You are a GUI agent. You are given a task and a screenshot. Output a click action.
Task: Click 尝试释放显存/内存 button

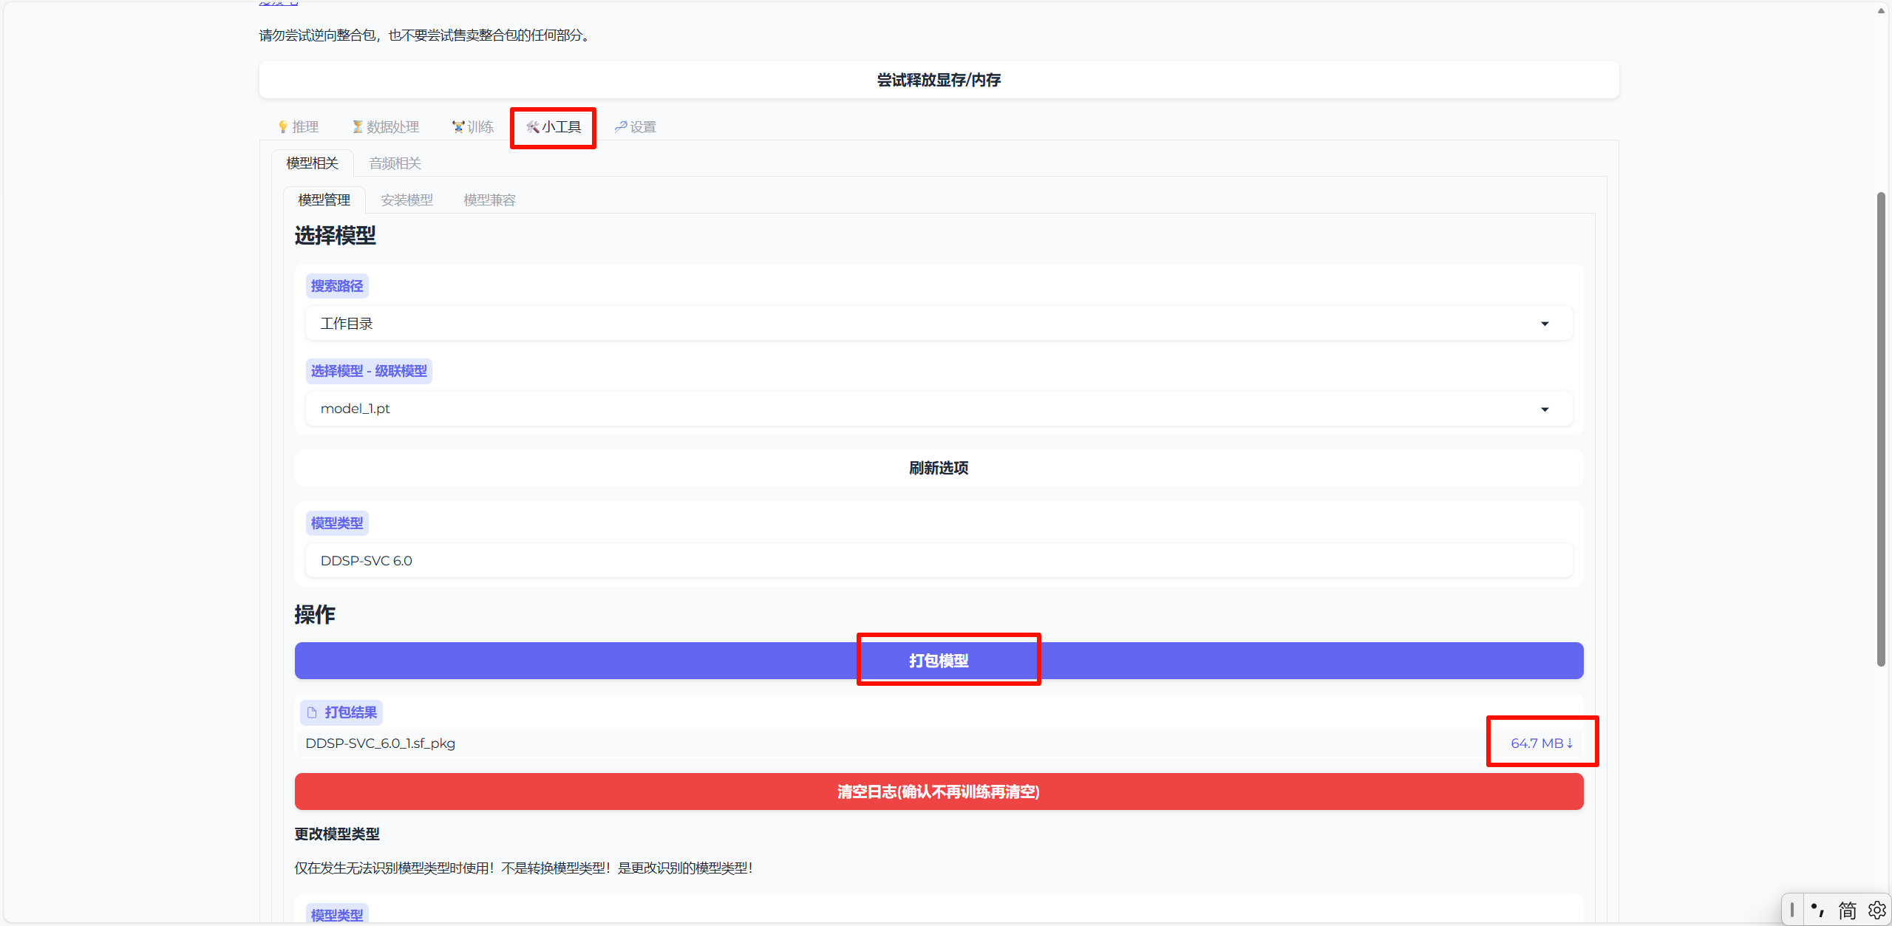[939, 80]
